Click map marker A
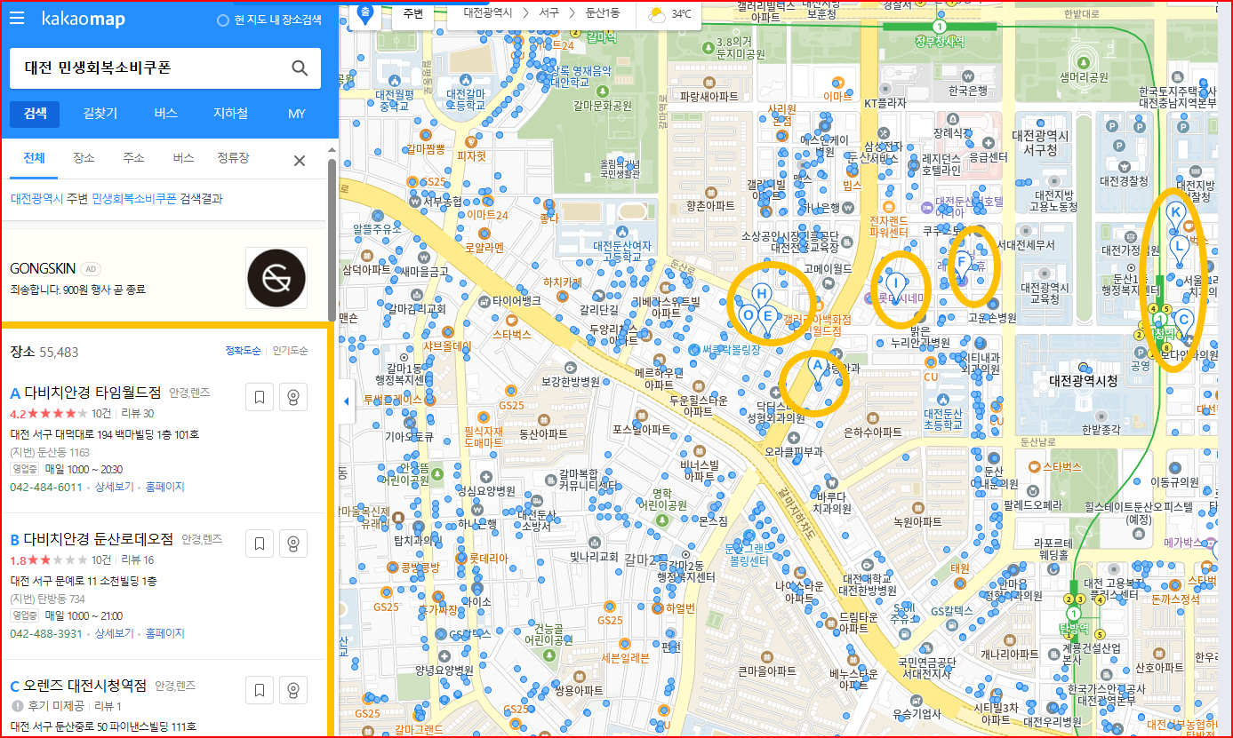1233x738 pixels. [817, 368]
